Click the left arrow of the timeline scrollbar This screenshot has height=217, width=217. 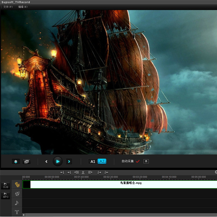tap(24, 215)
